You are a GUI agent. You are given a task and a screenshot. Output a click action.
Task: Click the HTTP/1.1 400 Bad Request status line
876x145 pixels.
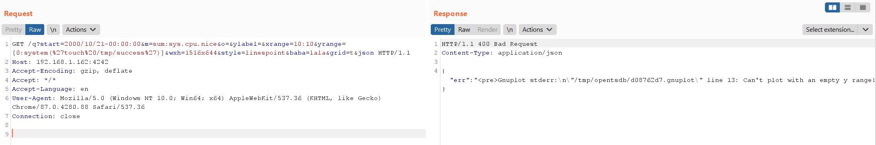coord(489,44)
